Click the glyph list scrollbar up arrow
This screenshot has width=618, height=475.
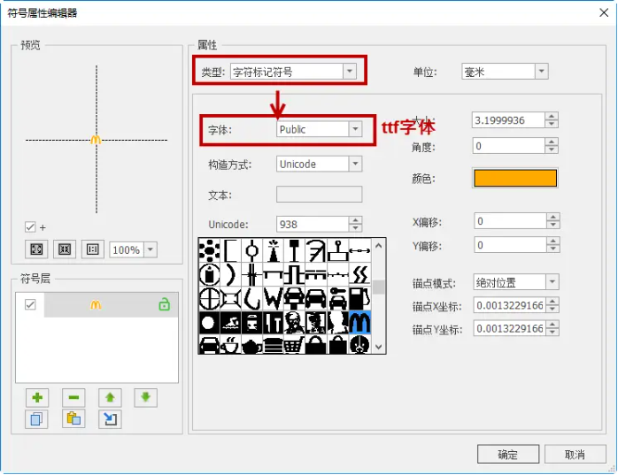pyautogui.click(x=378, y=246)
